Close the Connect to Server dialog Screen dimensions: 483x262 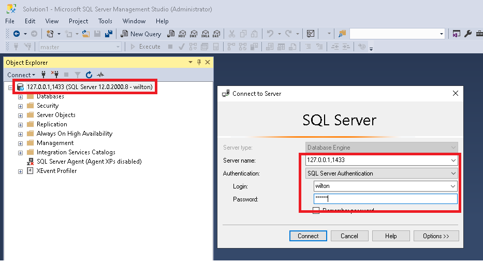point(456,93)
